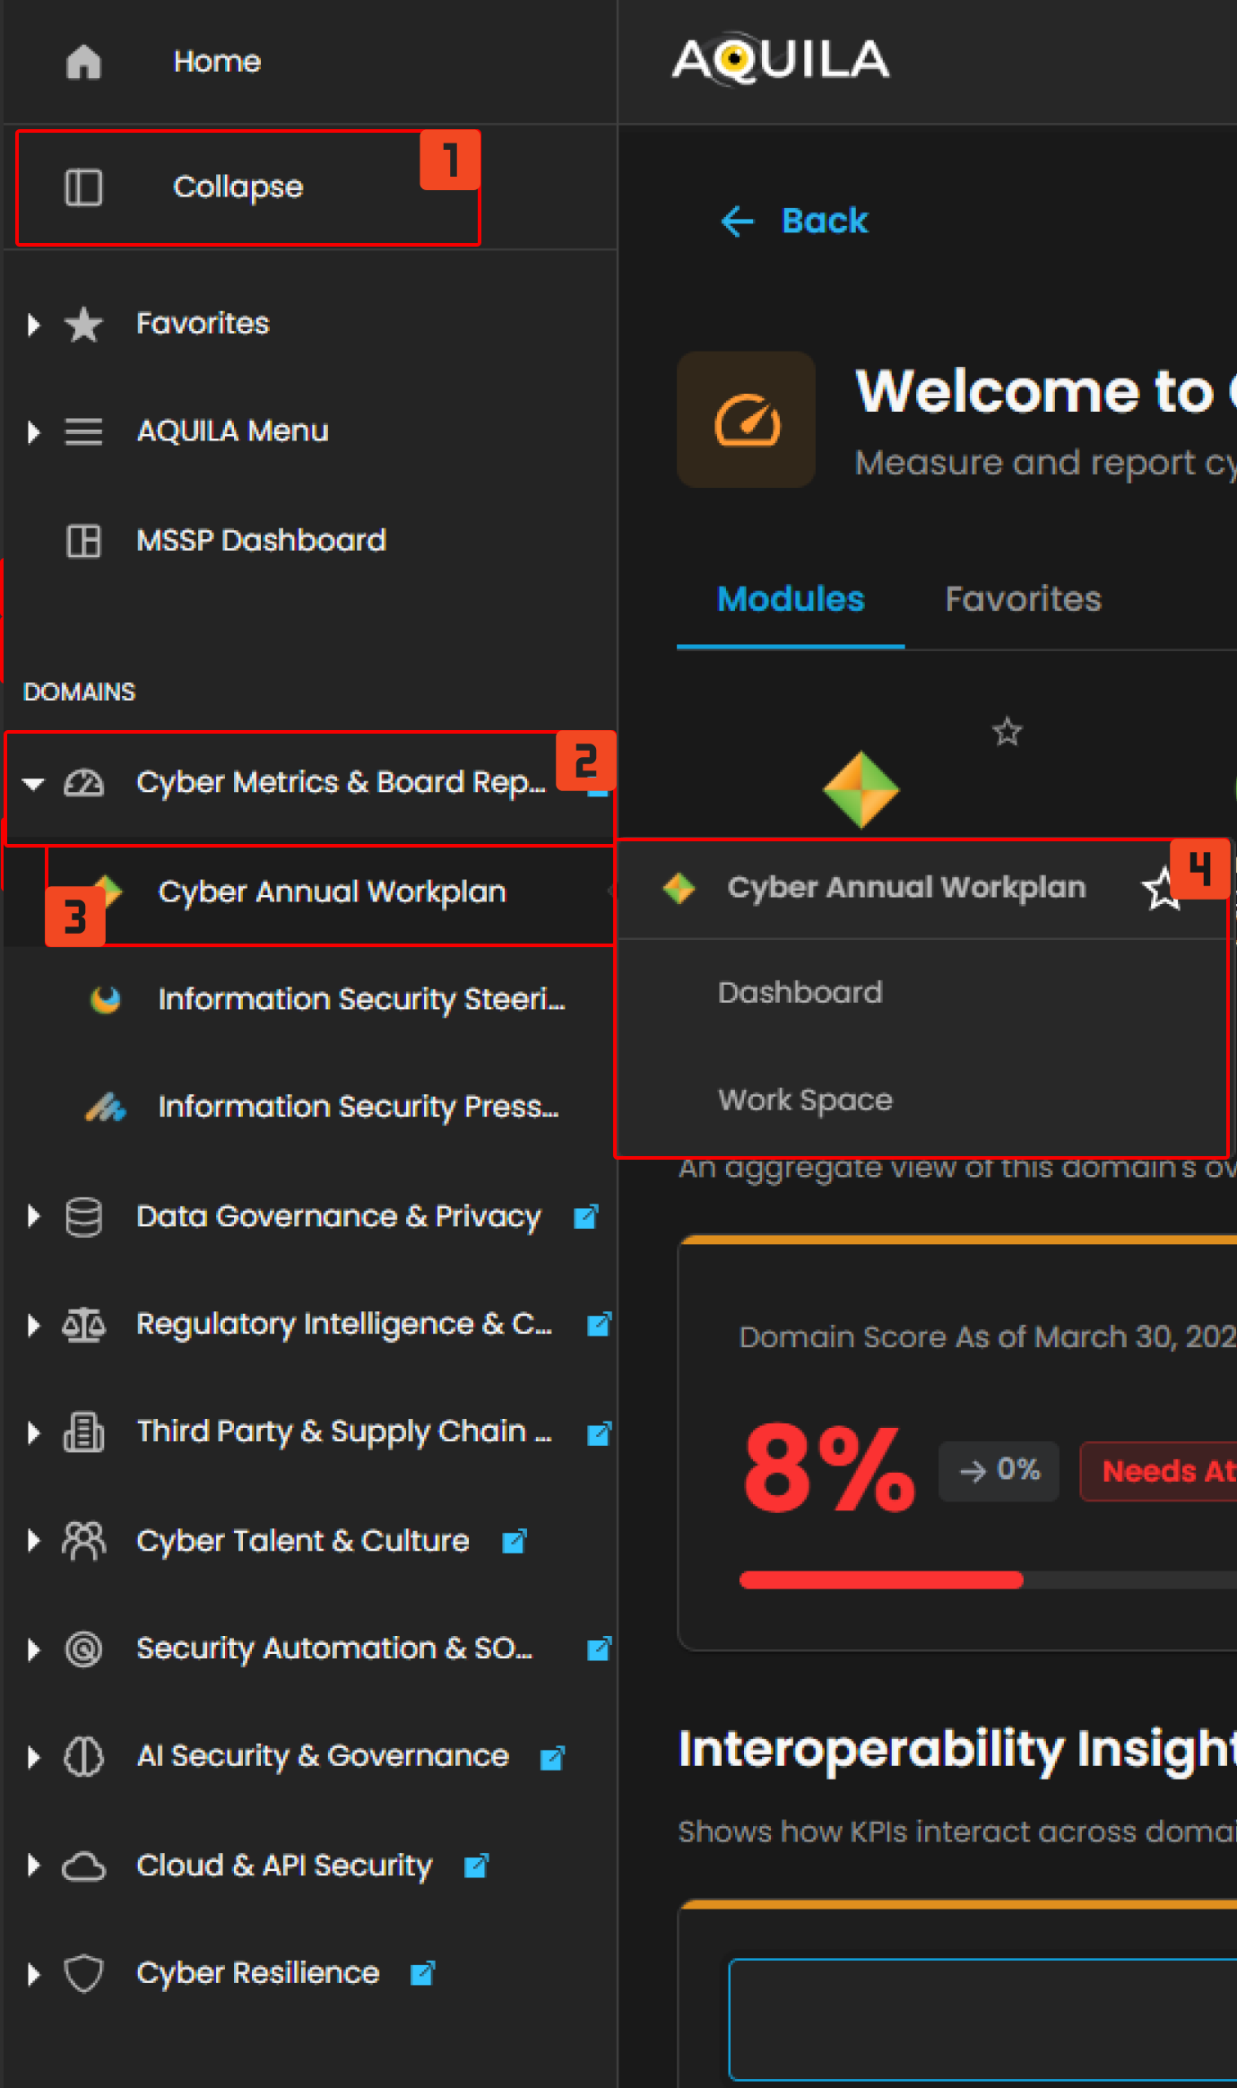1237x2088 pixels.
Task: Click the Third Party building icon
Action: 83,1432
